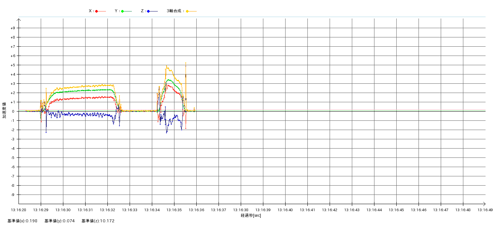Click the 基準値(x):0.198 baseline readout

(22, 221)
